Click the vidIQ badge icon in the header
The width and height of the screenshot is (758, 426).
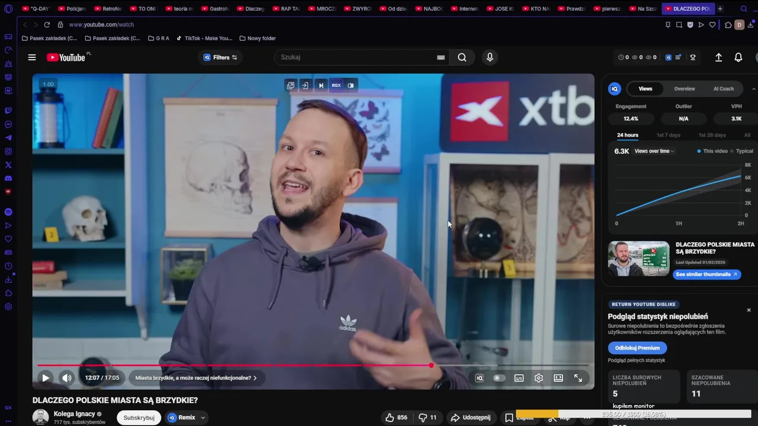pos(669,57)
